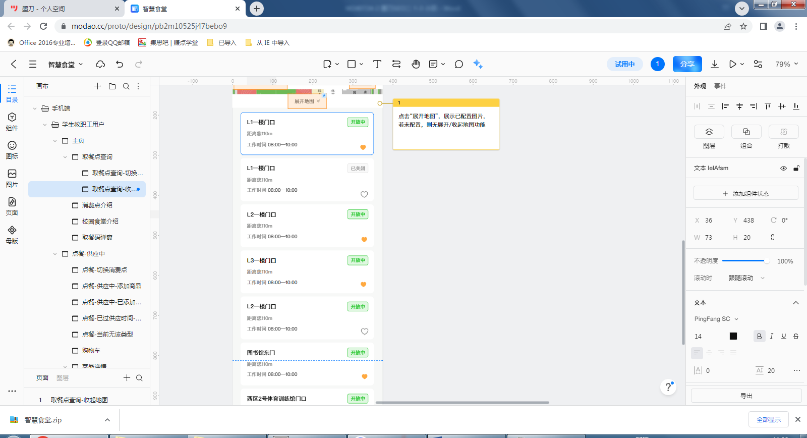Screen dimensions: 807x438
Task: Open the AI sparkle assistant
Action: tap(478, 64)
